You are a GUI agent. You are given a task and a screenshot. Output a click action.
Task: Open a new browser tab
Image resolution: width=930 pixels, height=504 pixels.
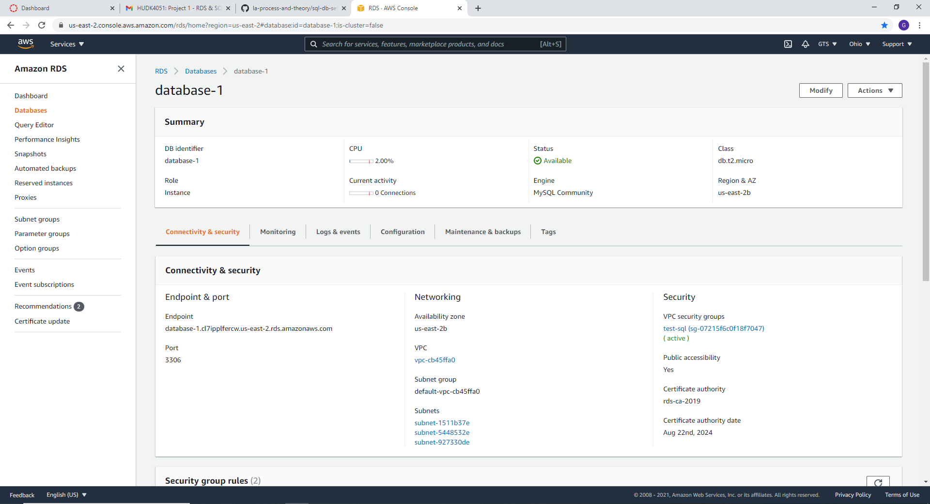click(x=478, y=8)
